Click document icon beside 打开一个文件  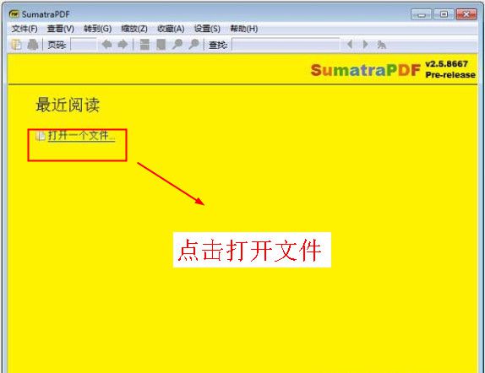[41, 136]
